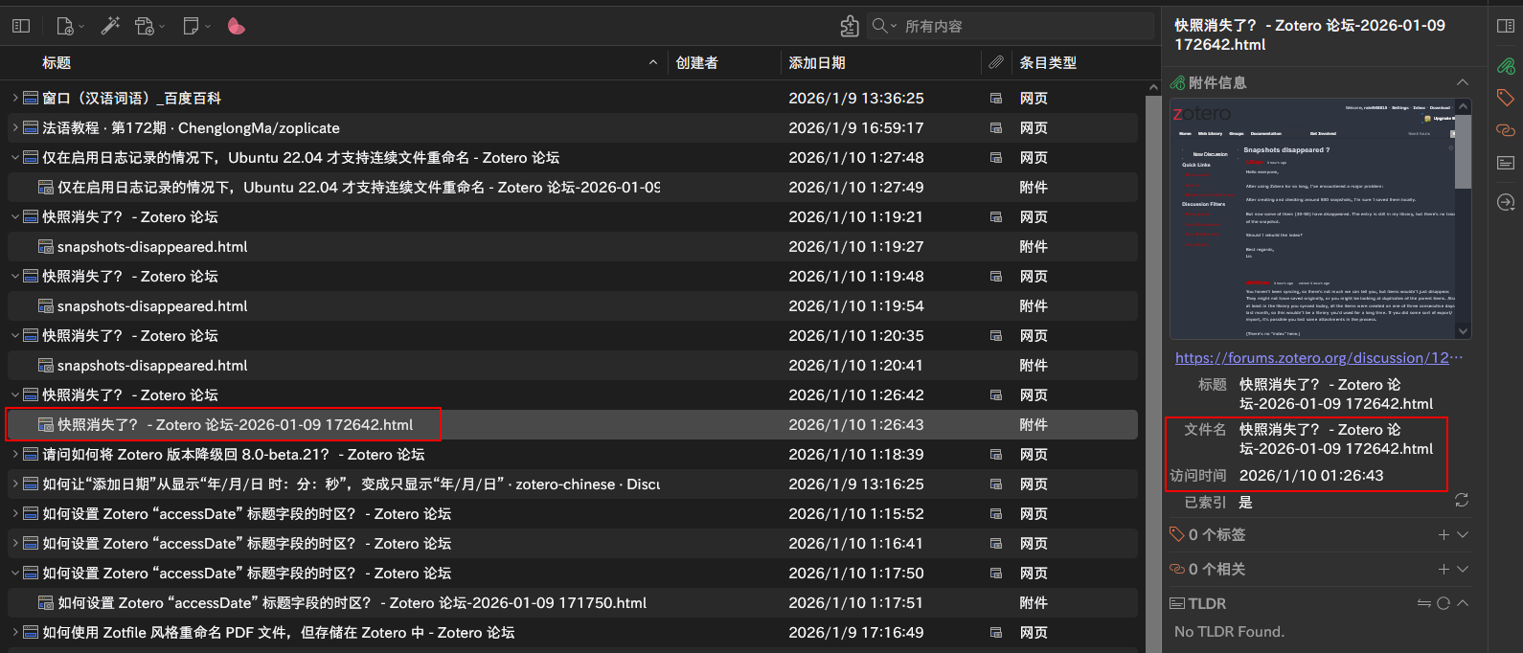Image resolution: width=1523 pixels, height=653 pixels.
Task: Click the 文件名 field value
Action: (x=1336, y=439)
